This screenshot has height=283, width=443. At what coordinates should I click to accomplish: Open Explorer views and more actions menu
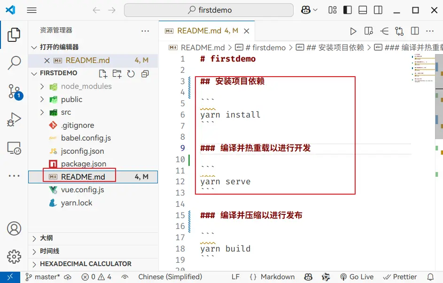pos(145,31)
